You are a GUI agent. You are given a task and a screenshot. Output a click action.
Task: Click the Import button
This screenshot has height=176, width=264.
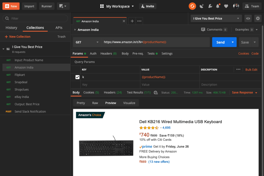pos(29,6)
